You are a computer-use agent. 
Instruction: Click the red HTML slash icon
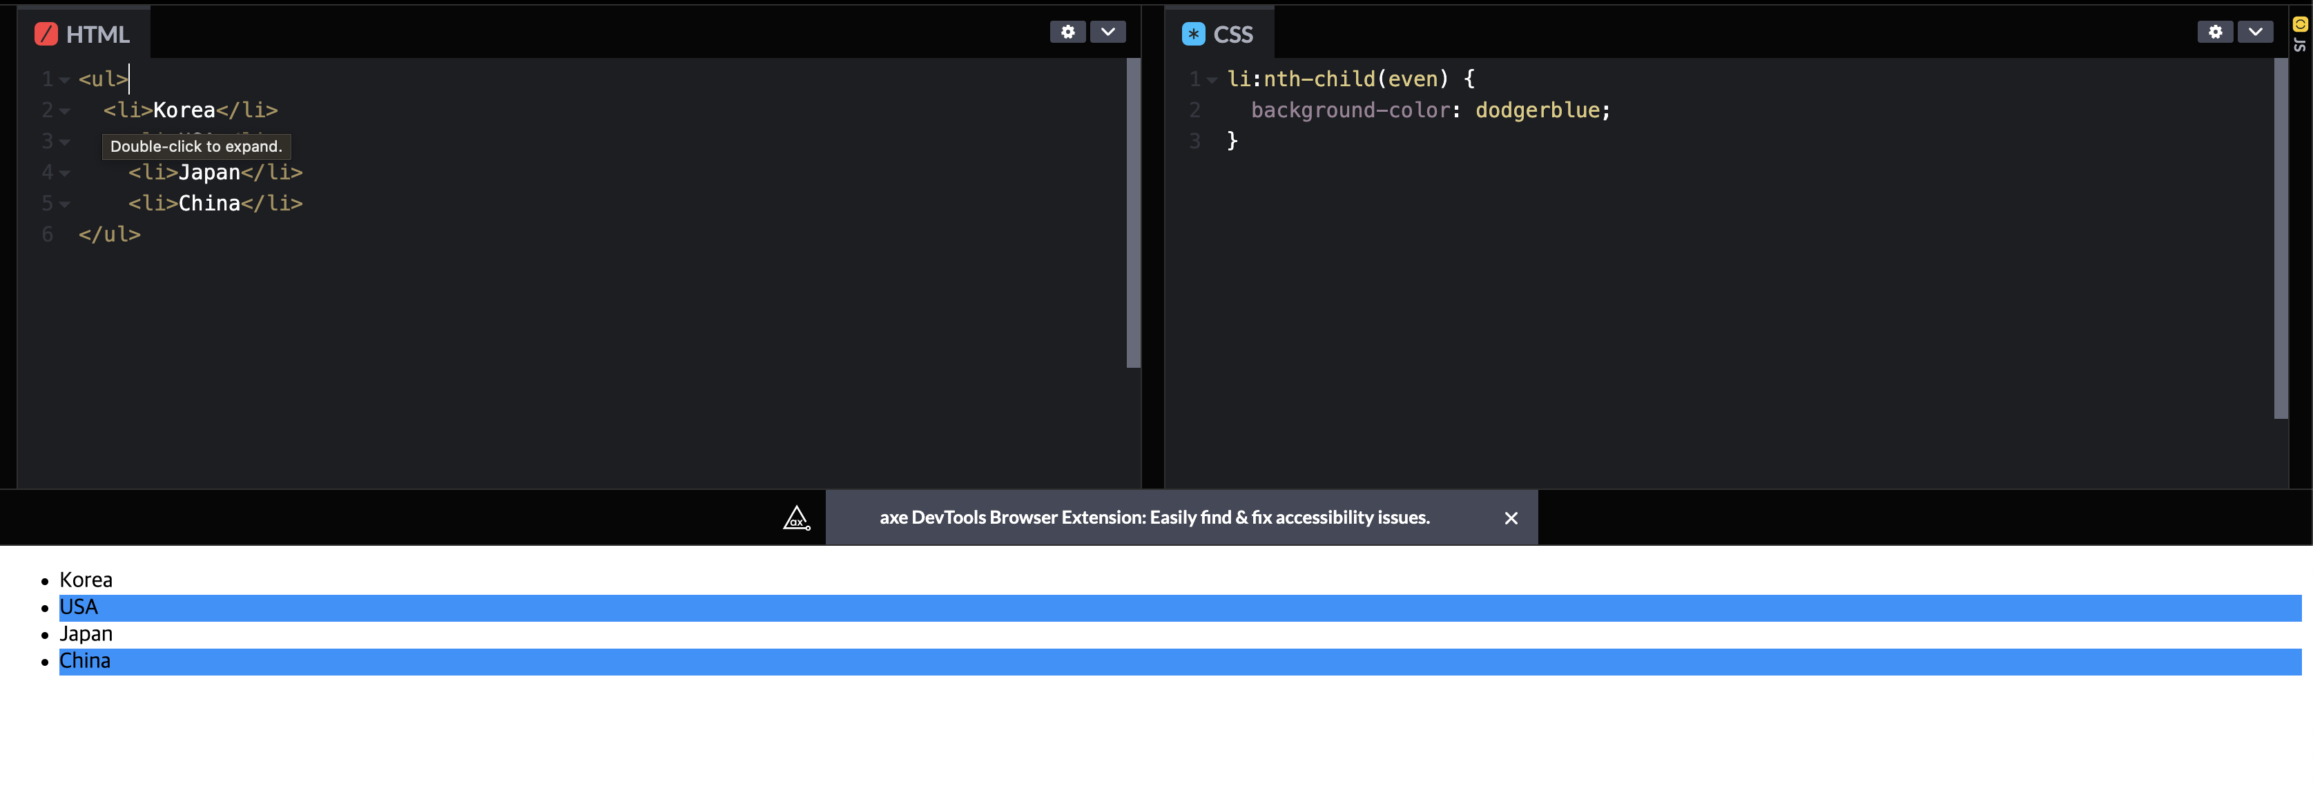point(46,34)
